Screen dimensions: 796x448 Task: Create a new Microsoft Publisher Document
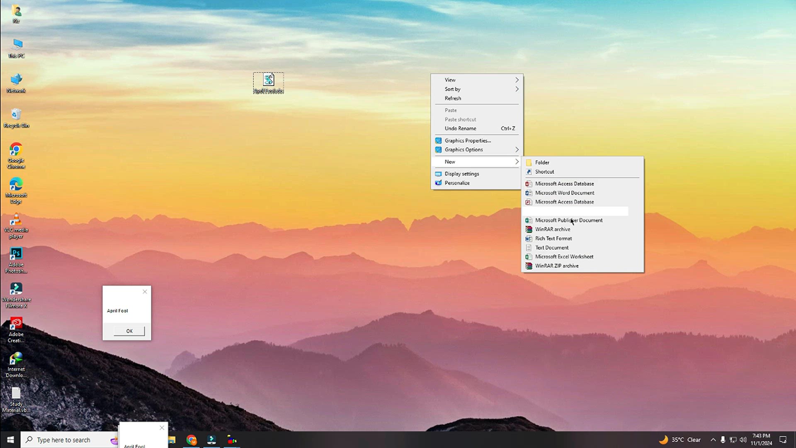click(582, 220)
